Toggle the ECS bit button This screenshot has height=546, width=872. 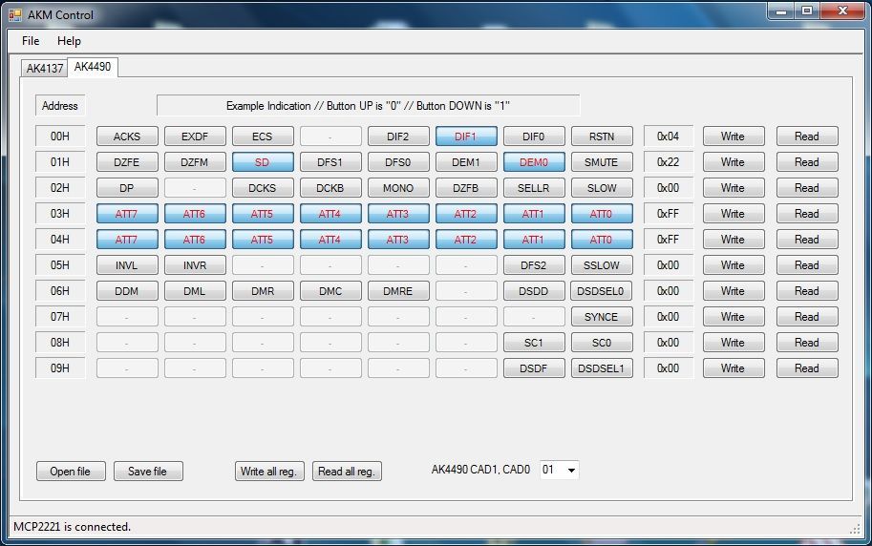pos(263,136)
